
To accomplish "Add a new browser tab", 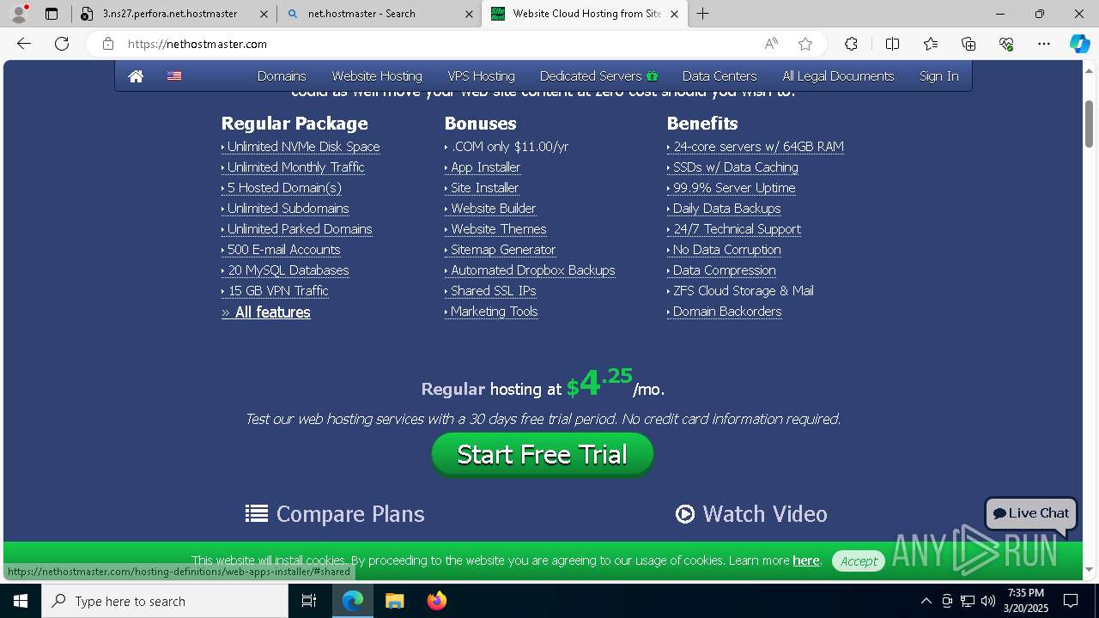I will click(703, 14).
